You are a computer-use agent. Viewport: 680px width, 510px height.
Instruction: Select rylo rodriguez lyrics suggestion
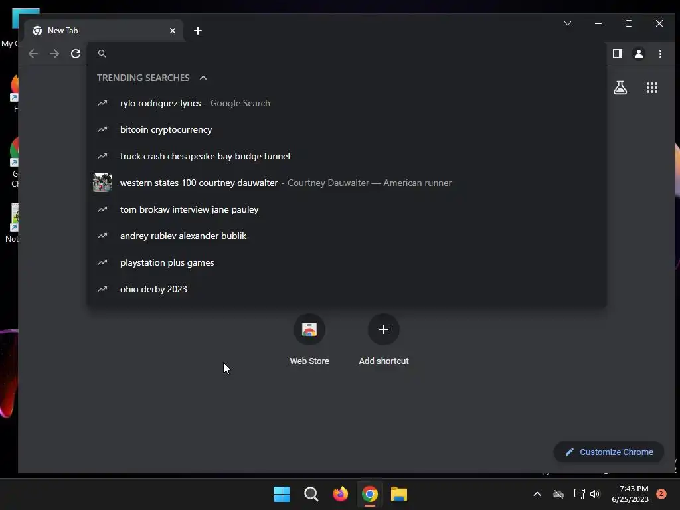[347, 103]
